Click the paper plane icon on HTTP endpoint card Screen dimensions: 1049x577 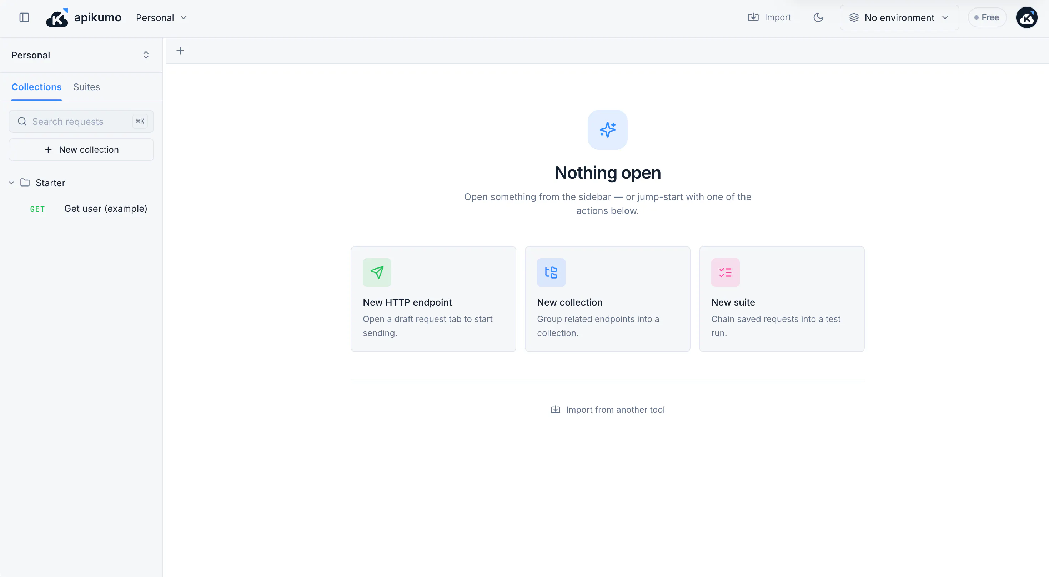tap(377, 272)
